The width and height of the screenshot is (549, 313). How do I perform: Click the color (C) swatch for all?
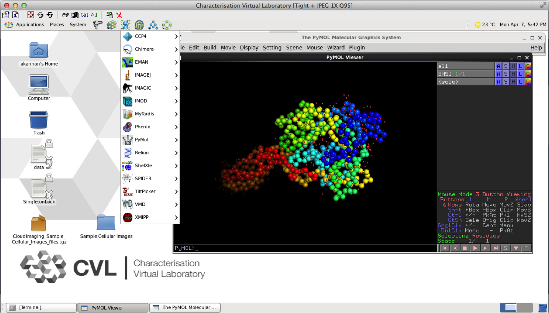528,66
